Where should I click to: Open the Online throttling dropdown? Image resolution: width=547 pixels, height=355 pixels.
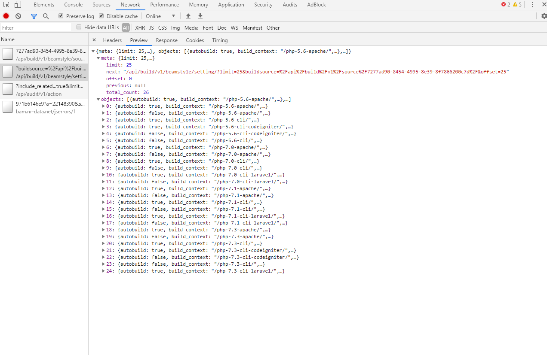pos(161,15)
